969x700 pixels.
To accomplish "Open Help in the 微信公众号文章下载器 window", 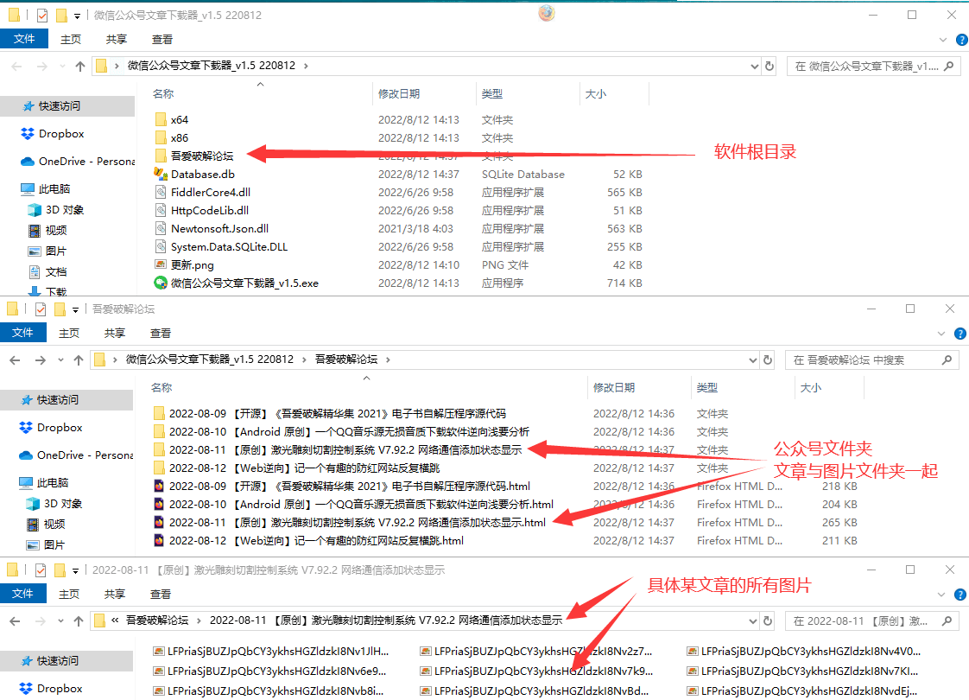I will 961,40.
